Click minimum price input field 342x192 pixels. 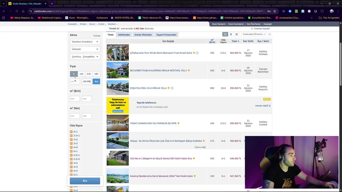75,81
